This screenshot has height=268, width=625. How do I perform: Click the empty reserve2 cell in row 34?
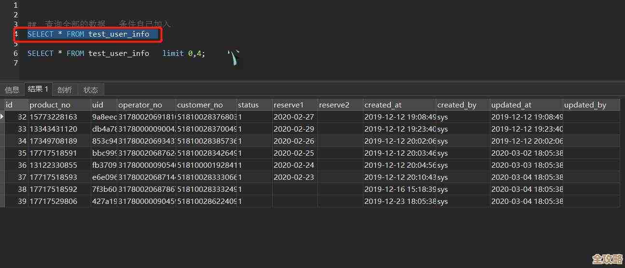coord(340,141)
